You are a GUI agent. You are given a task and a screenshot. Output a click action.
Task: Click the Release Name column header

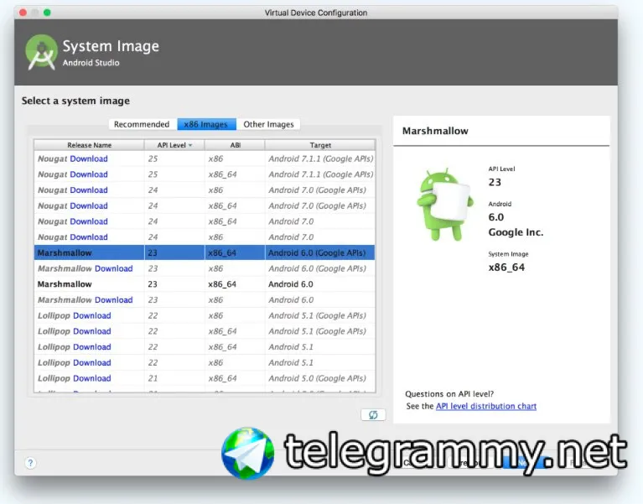(89, 145)
